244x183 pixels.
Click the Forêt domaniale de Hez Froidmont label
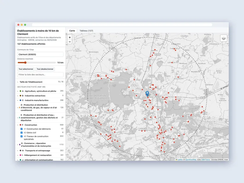tap(97, 97)
